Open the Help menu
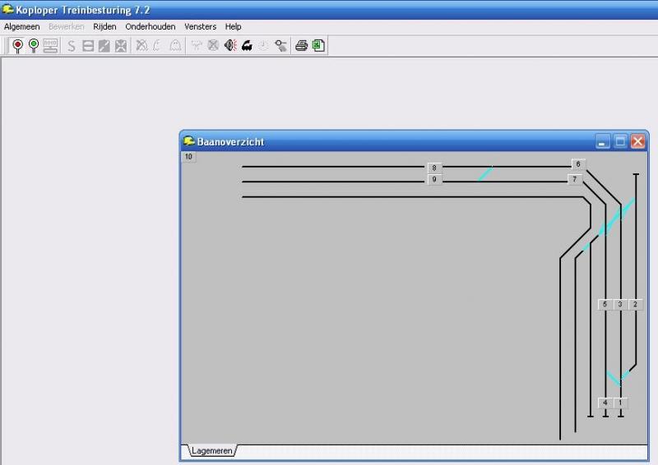The height and width of the screenshot is (465, 658). 233,27
